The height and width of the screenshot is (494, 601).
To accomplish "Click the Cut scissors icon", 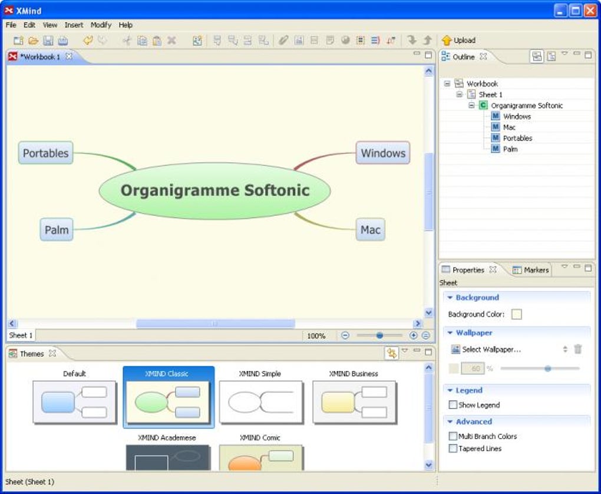I will [x=127, y=40].
